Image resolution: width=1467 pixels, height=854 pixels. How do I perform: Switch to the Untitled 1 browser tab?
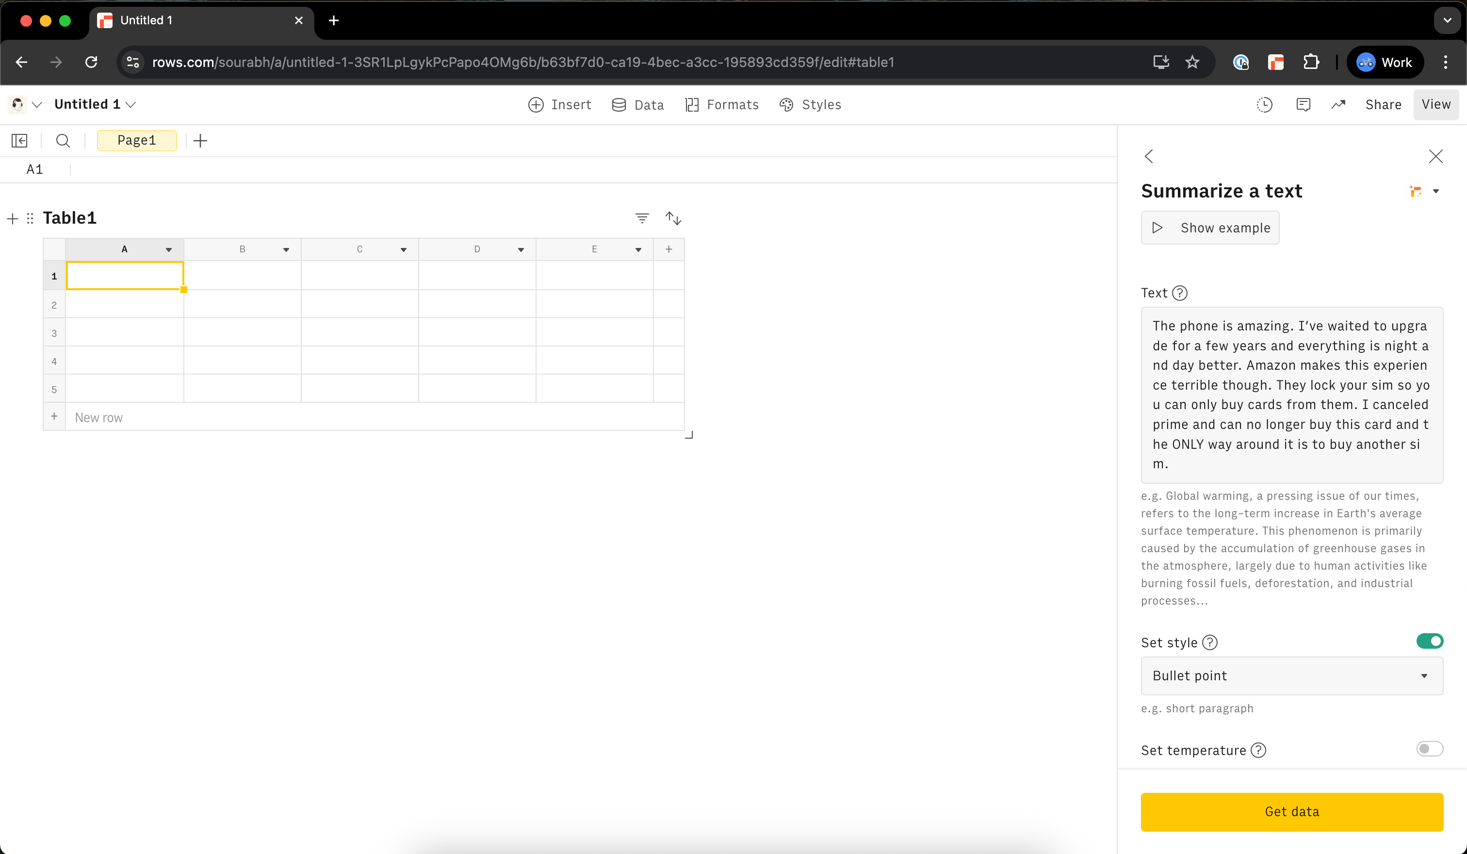201,20
